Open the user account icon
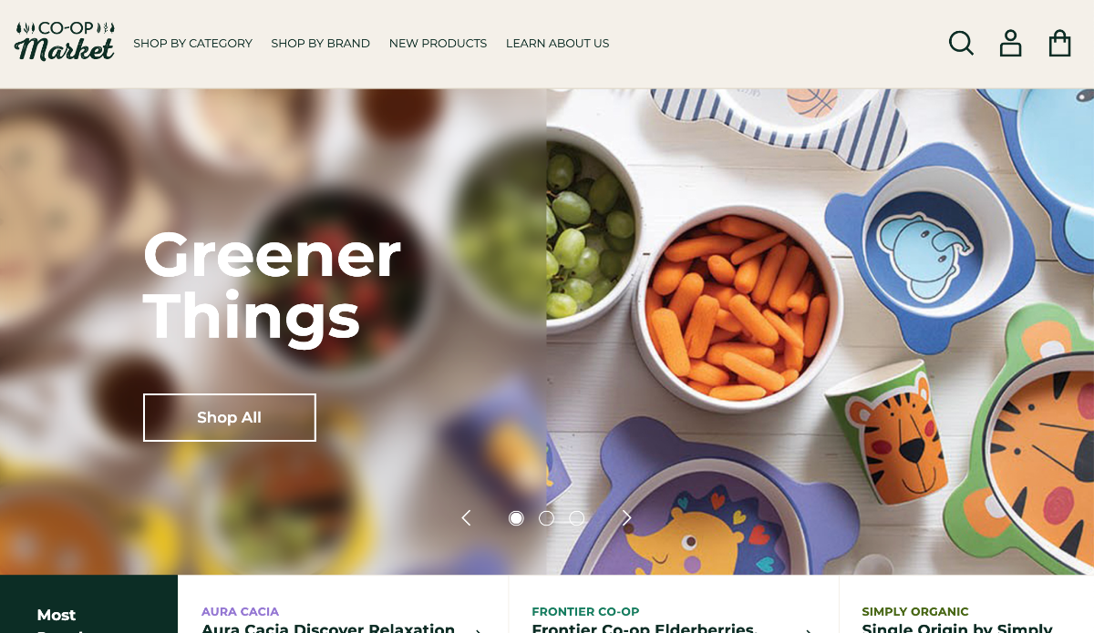 pos(1010,43)
